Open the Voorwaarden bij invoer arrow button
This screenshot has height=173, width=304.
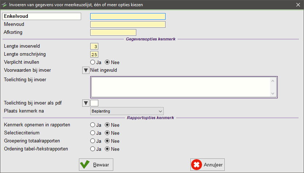[86, 70]
